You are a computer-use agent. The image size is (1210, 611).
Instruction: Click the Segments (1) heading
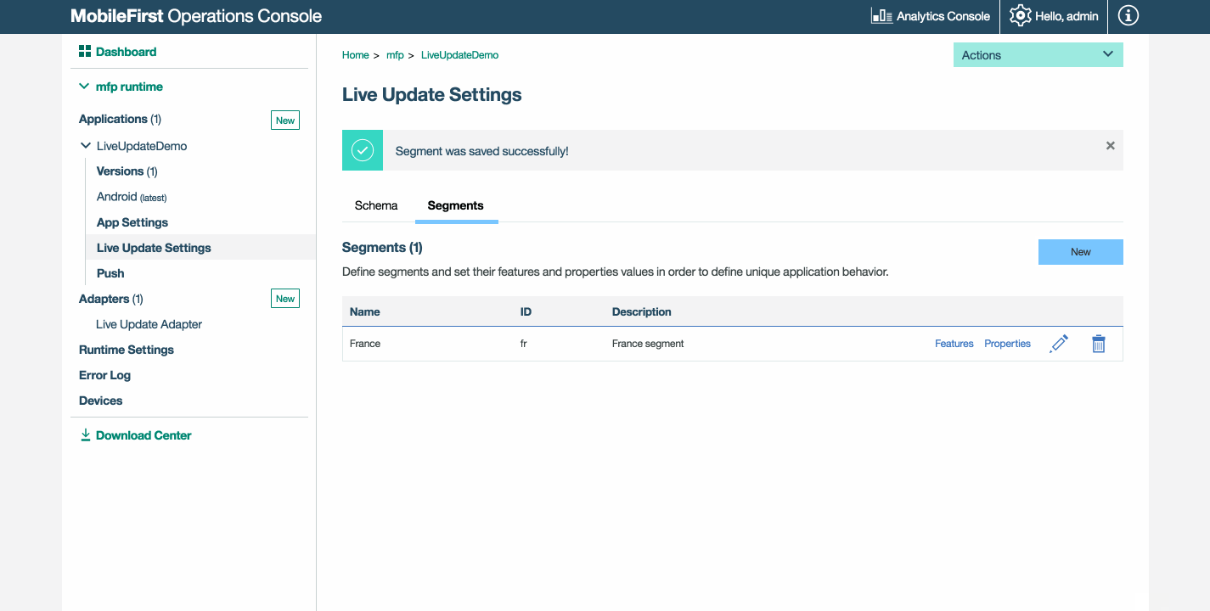[382, 248]
